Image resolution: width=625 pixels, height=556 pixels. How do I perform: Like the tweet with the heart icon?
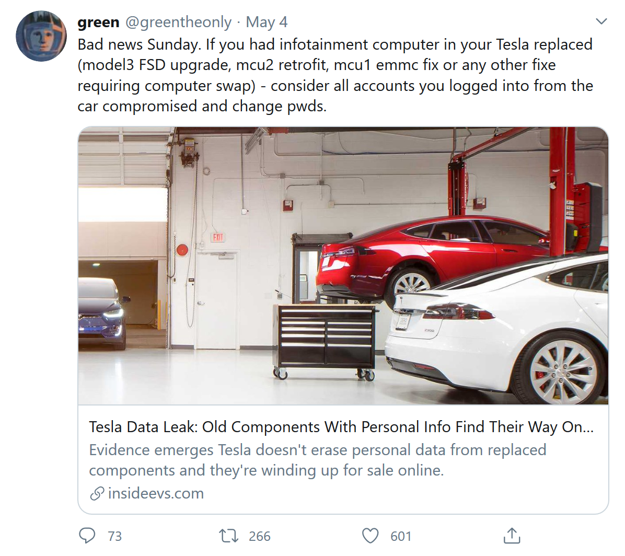click(x=370, y=536)
